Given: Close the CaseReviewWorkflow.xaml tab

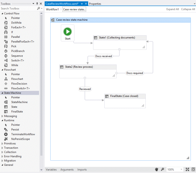Looking at the screenshot, I should 86,4.
